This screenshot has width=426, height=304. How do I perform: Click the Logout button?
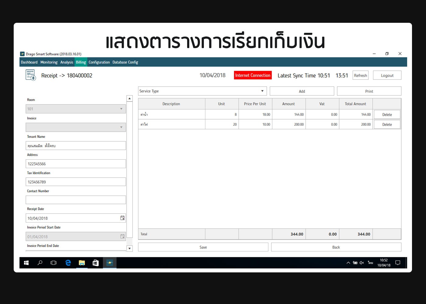click(387, 75)
